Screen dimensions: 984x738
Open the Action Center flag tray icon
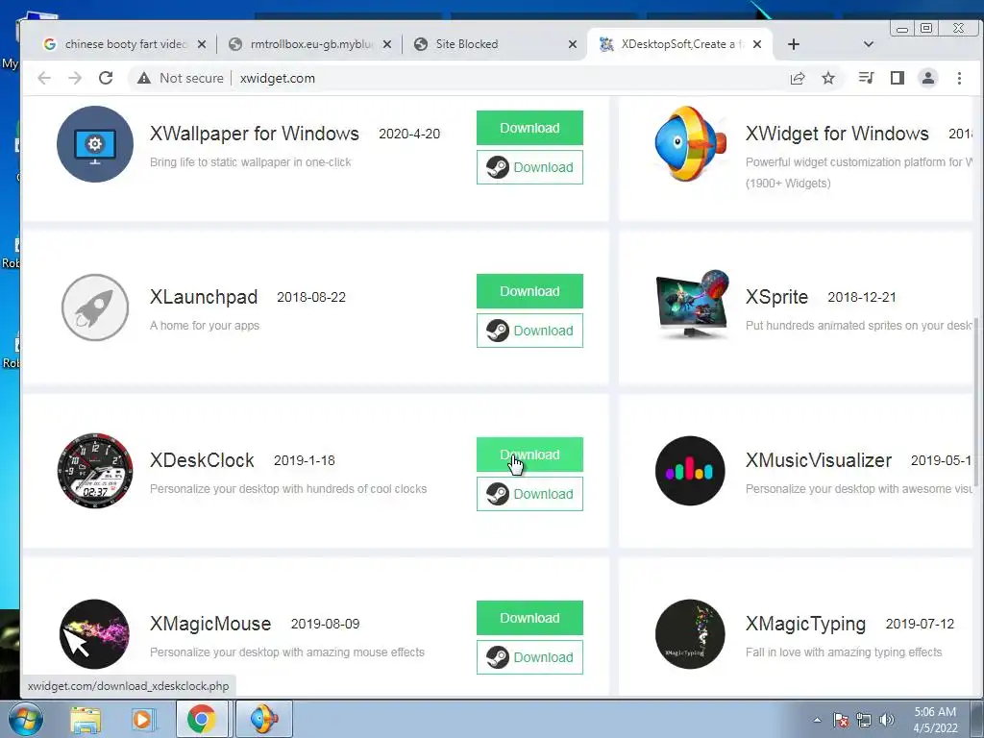(841, 720)
